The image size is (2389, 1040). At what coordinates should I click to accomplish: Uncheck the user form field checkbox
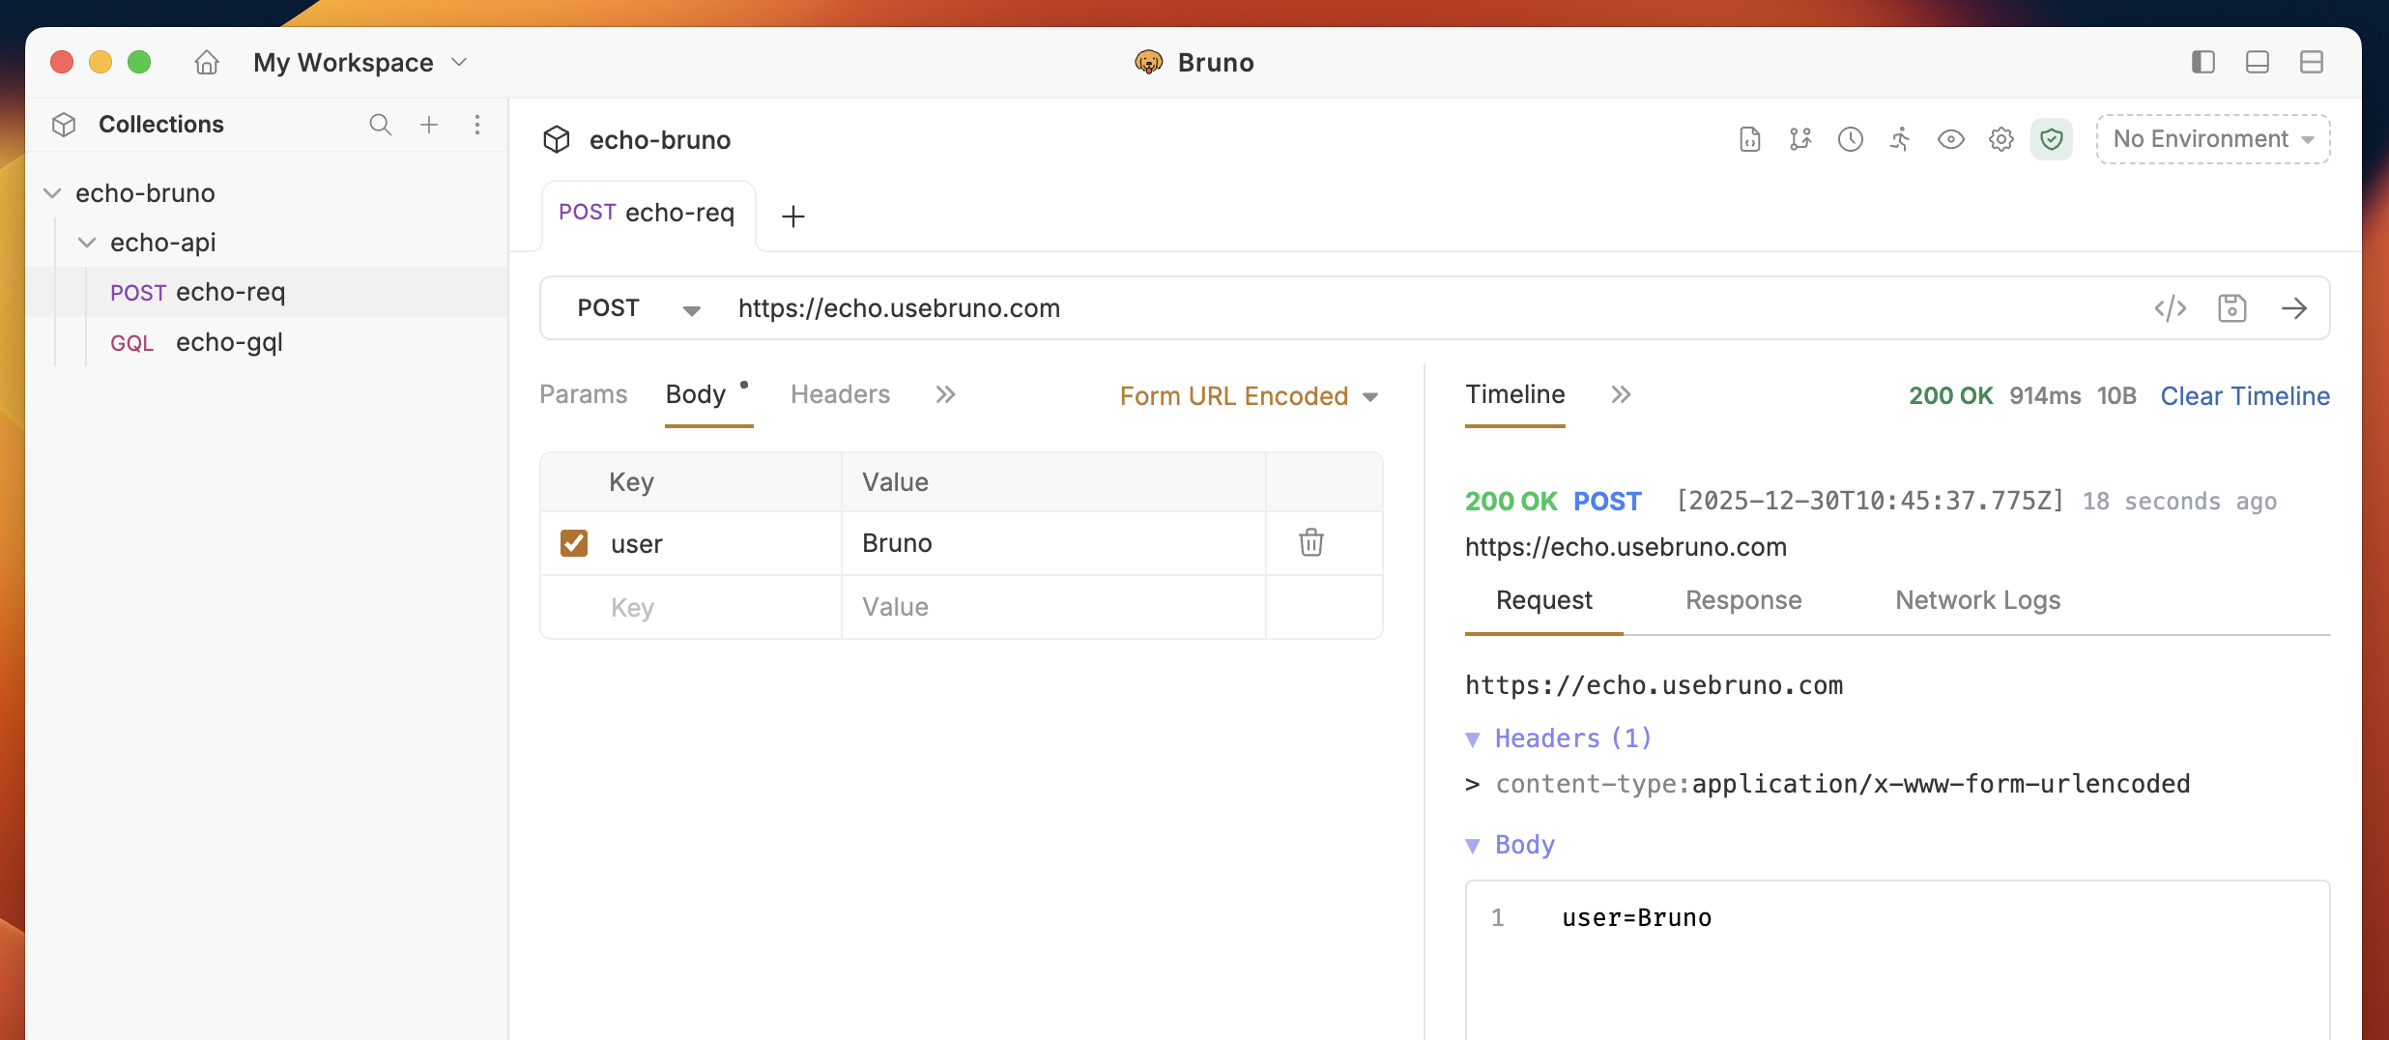pyautogui.click(x=575, y=543)
